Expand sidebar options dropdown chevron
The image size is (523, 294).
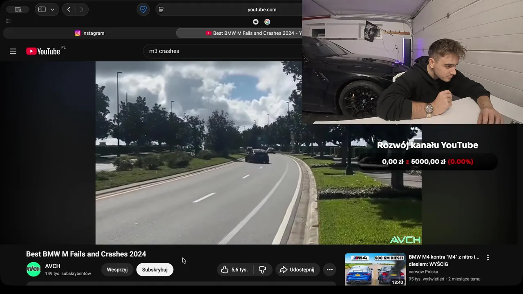(52, 9)
